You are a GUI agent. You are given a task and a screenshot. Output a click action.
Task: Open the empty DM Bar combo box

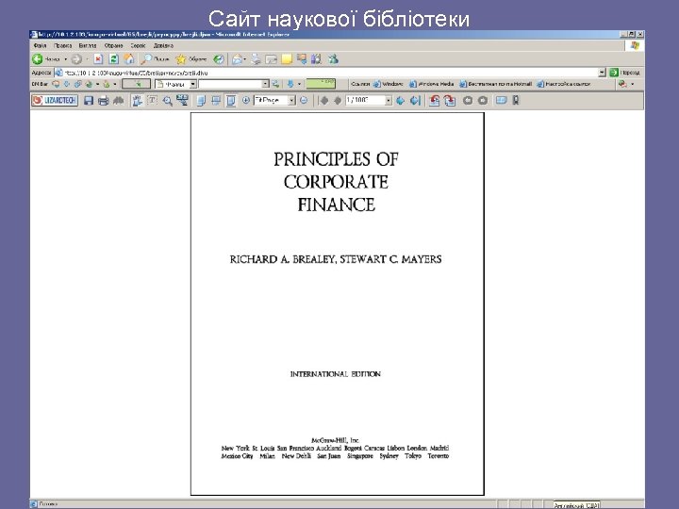(234, 84)
